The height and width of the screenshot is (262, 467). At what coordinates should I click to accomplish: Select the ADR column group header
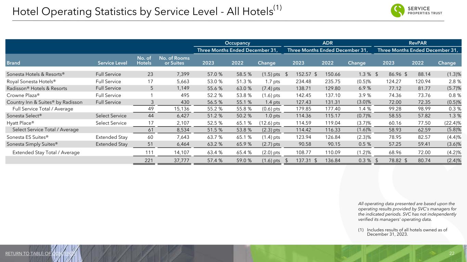point(328,43)
